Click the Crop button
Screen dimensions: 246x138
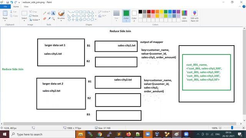pyautogui.click(x=33, y=12)
